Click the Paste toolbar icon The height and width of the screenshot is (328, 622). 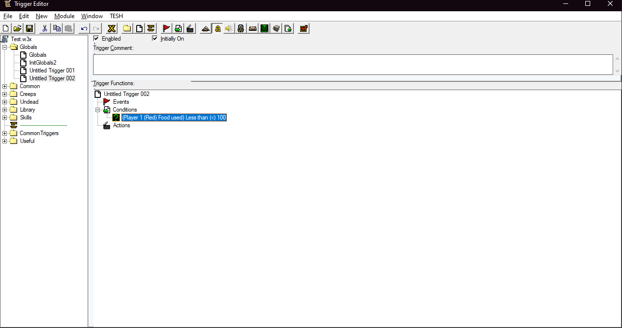click(69, 28)
